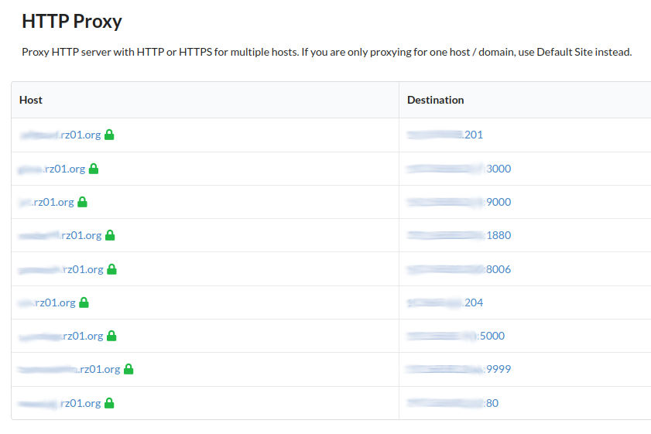Click the green lock icon in the port 80 row
Viewport: 651px width, 434px height.
click(109, 403)
